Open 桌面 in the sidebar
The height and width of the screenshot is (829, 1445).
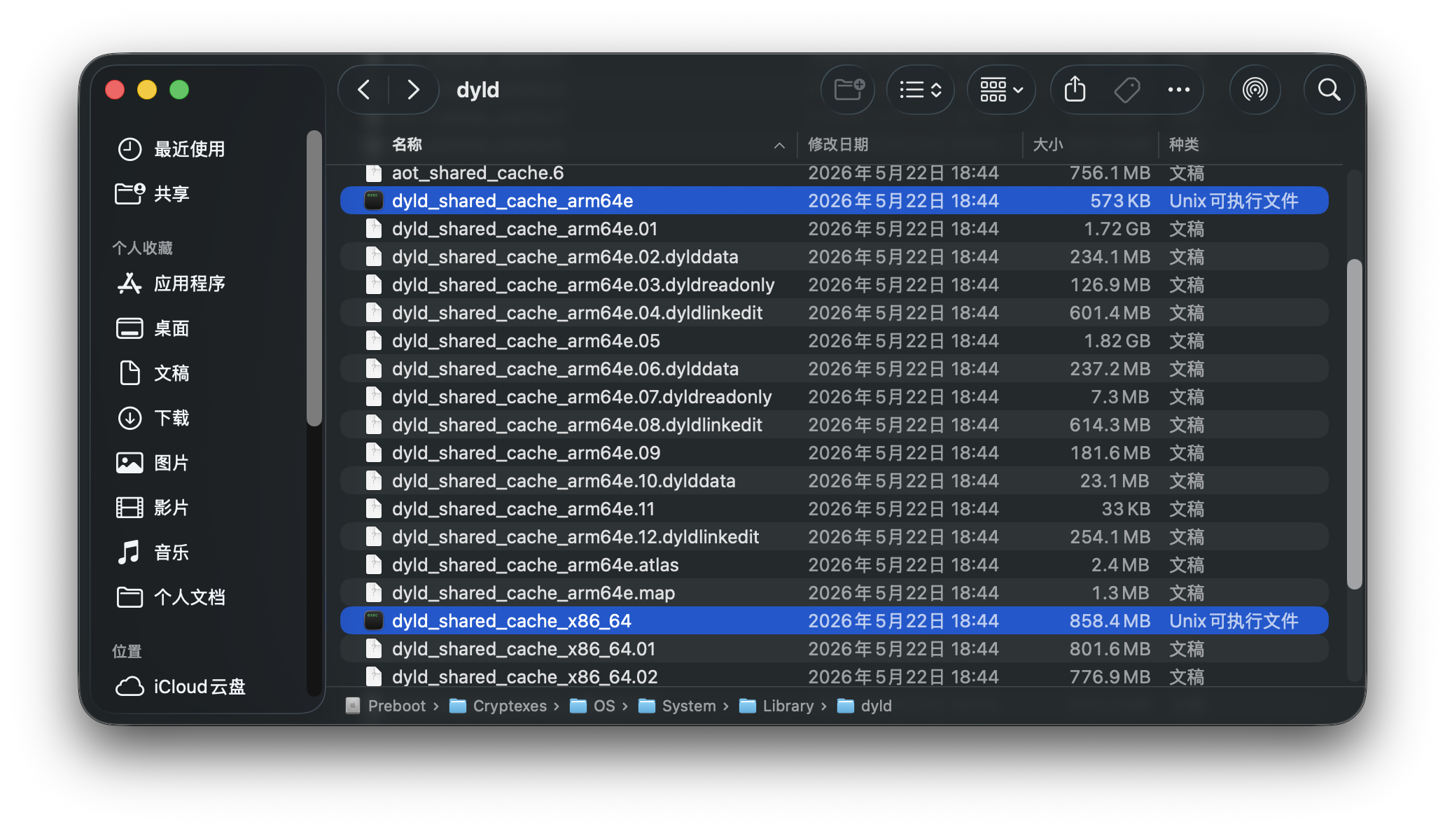coord(152,328)
